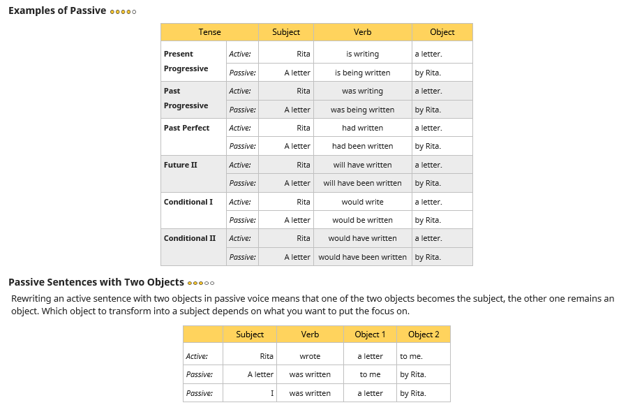Click the 'Object 1' column header
628x412 pixels.
pyautogui.click(x=370, y=334)
